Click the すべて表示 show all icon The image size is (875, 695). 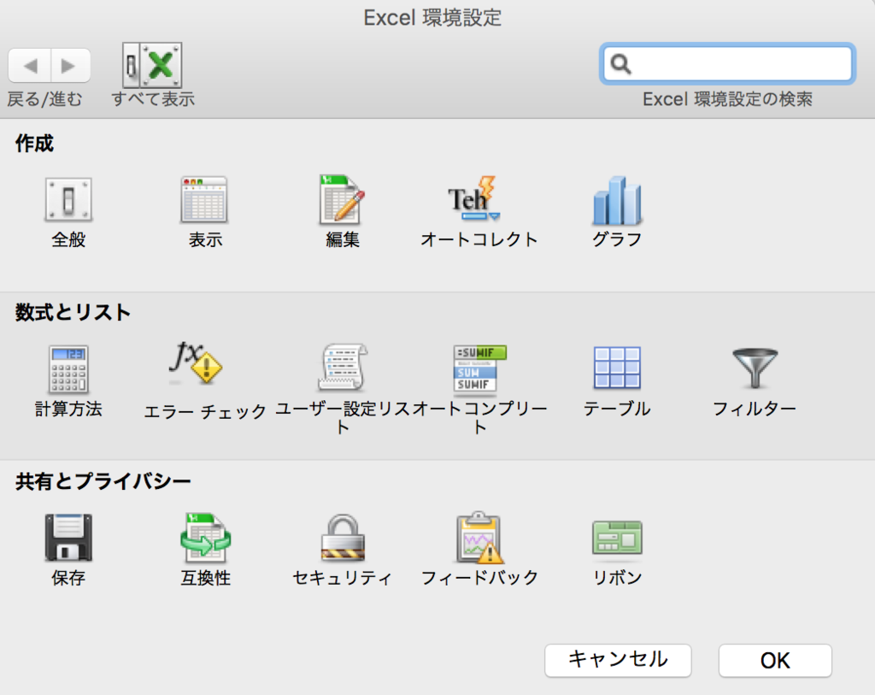click(x=152, y=65)
